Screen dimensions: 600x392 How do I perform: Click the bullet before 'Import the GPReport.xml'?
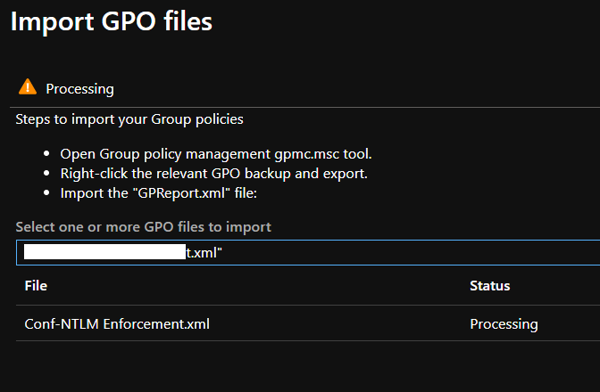46,192
